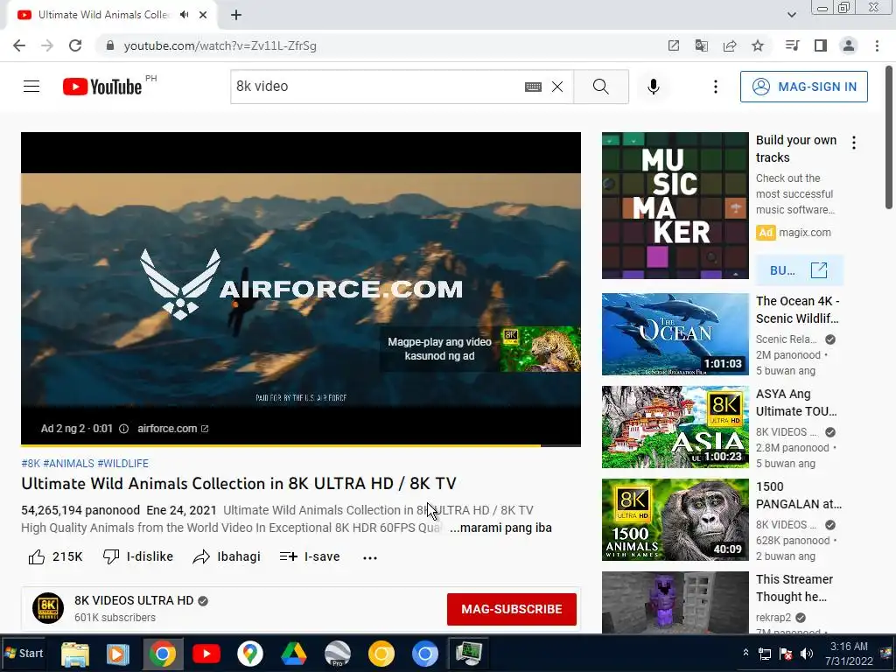This screenshot has width=896, height=672.
Task: Open more actions ellipsis under video
Action: click(370, 557)
